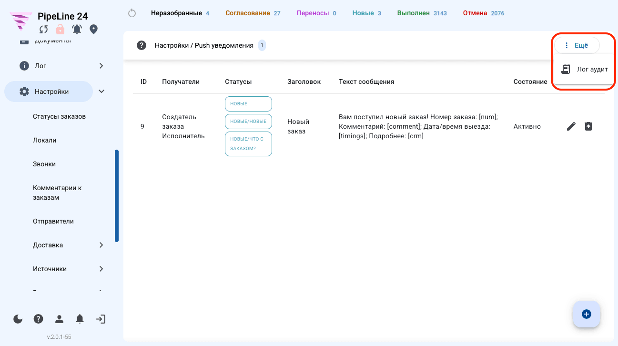This screenshot has height=346, width=618.
Task: Delete push notification row 9
Action: (x=588, y=126)
